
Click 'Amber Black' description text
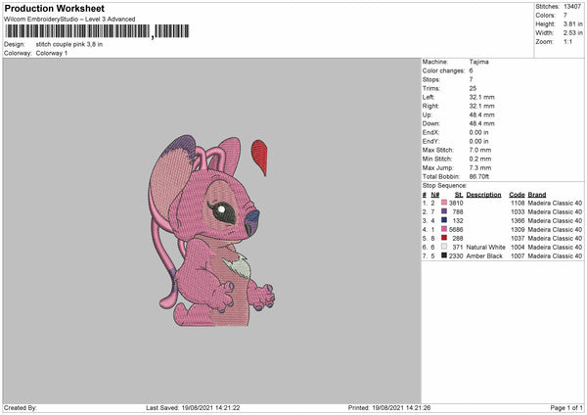click(x=484, y=255)
